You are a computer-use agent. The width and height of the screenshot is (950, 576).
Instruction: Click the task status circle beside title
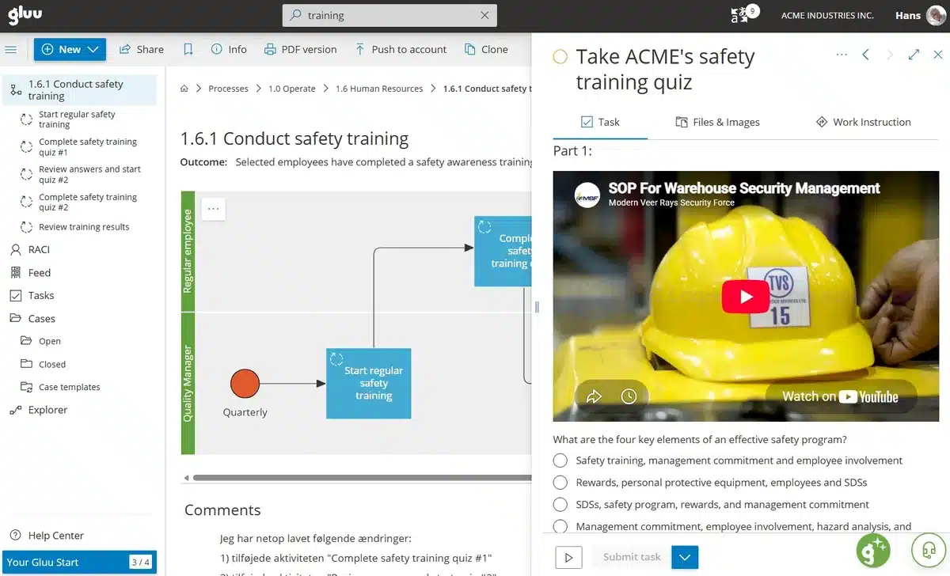click(560, 57)
